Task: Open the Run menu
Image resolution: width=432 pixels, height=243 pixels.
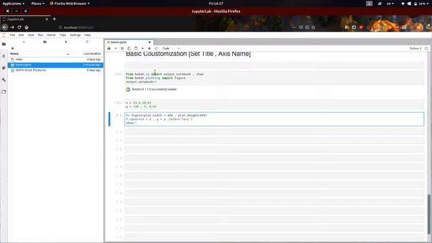Action: [40, 35]
